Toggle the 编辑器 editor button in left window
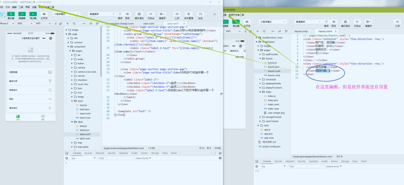Viewport: 404px width, 185px height. [x=22, y=14]
